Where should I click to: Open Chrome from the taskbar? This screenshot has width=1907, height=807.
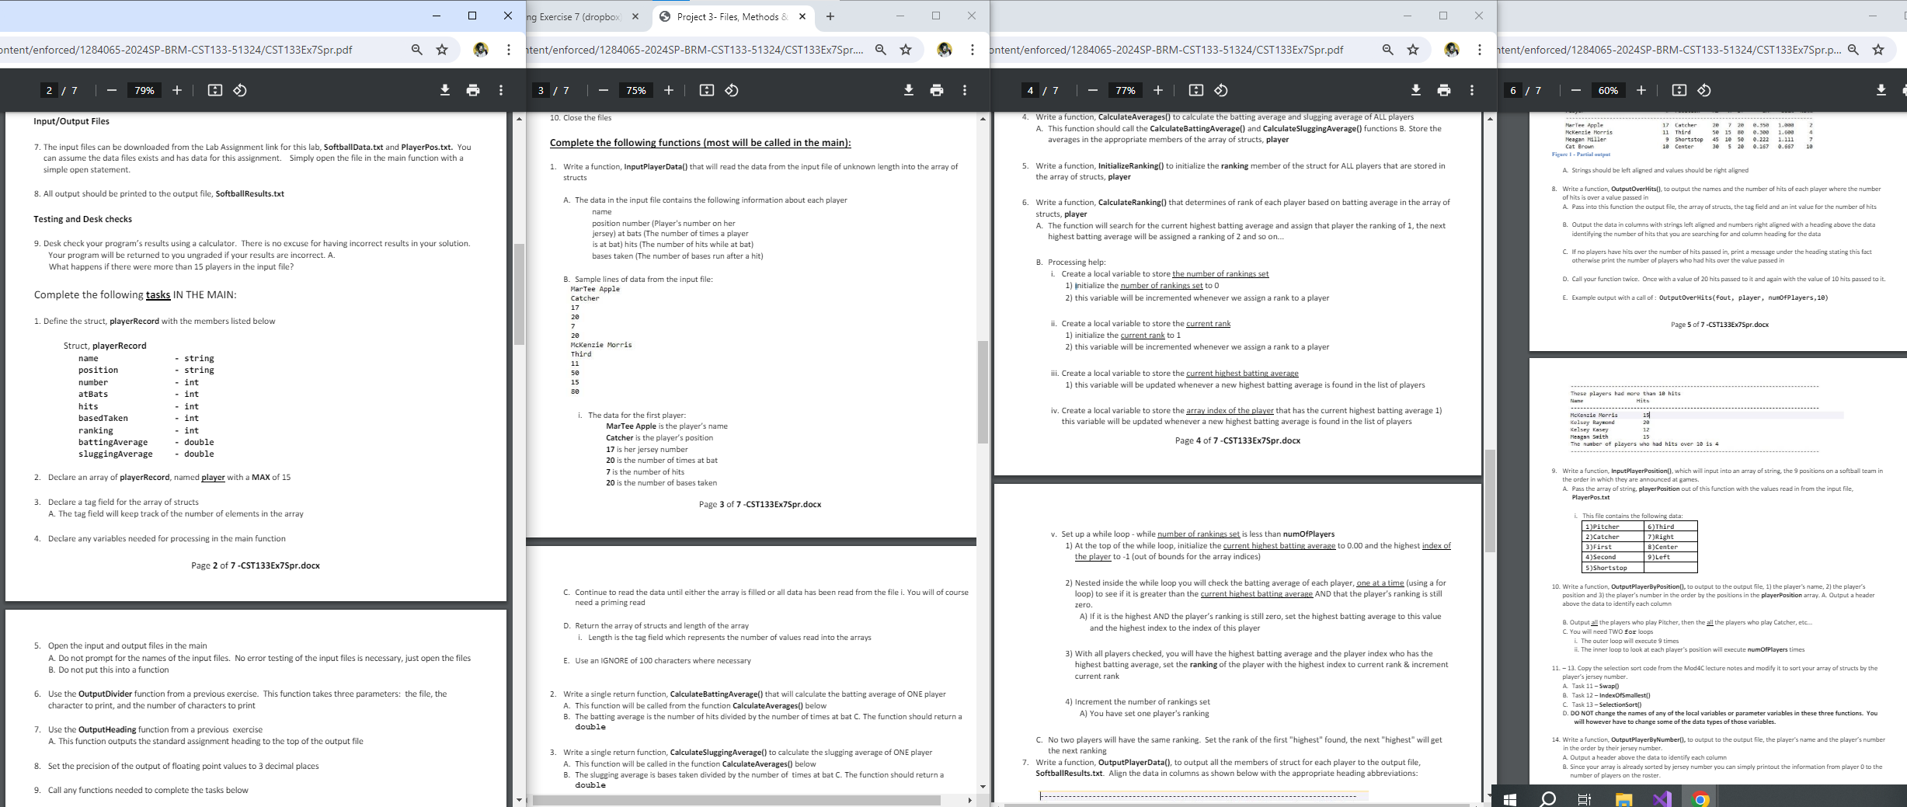point(1700,798)
